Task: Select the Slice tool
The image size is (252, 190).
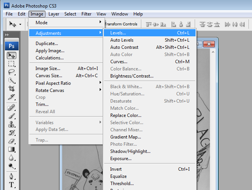Action: 11,97
